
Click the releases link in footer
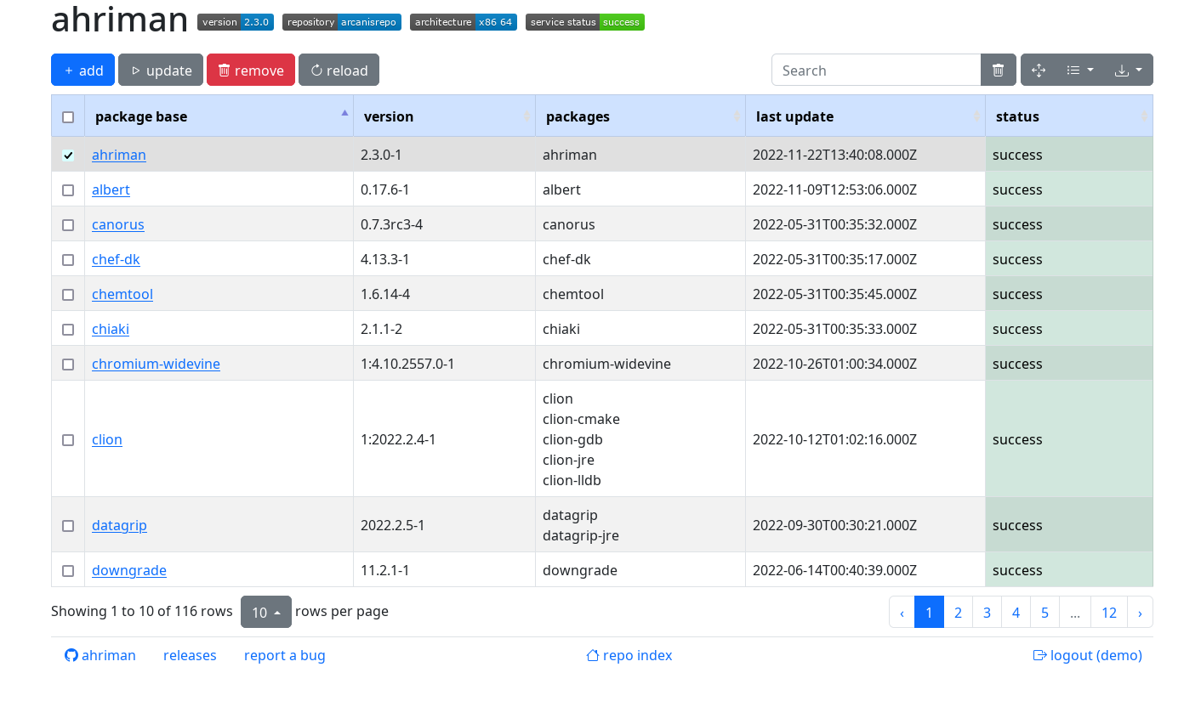[x=190, y=655]
